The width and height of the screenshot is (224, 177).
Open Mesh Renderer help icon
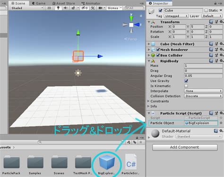[211, 49]
